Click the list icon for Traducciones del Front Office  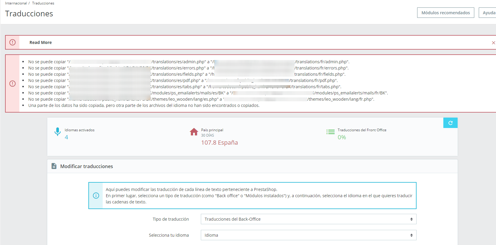(331, 132)
